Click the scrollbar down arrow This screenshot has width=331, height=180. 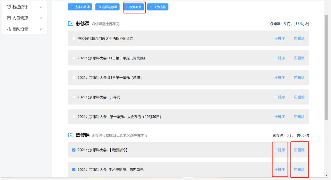326,176
